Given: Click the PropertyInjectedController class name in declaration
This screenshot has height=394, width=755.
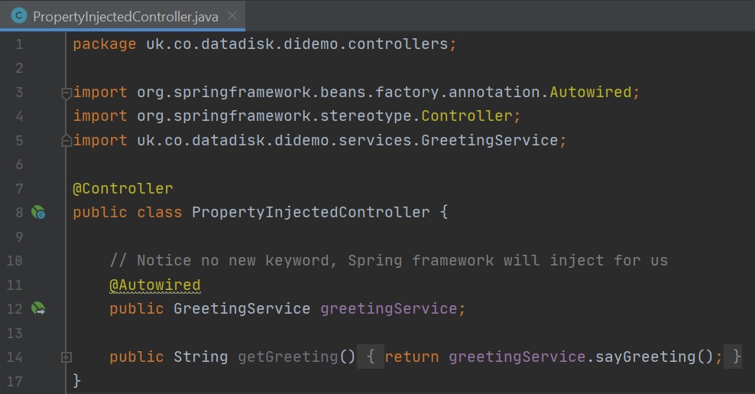Looking at the screenshot, I should coord(310,212).
